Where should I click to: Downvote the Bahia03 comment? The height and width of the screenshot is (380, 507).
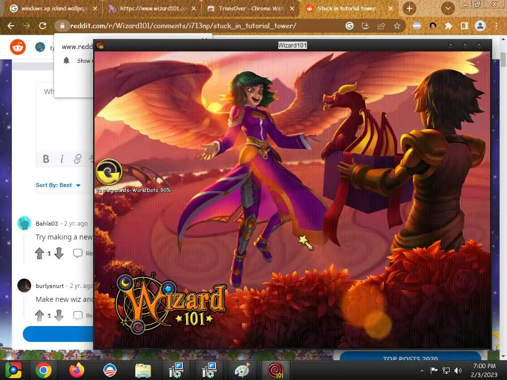tap(59, 253)
